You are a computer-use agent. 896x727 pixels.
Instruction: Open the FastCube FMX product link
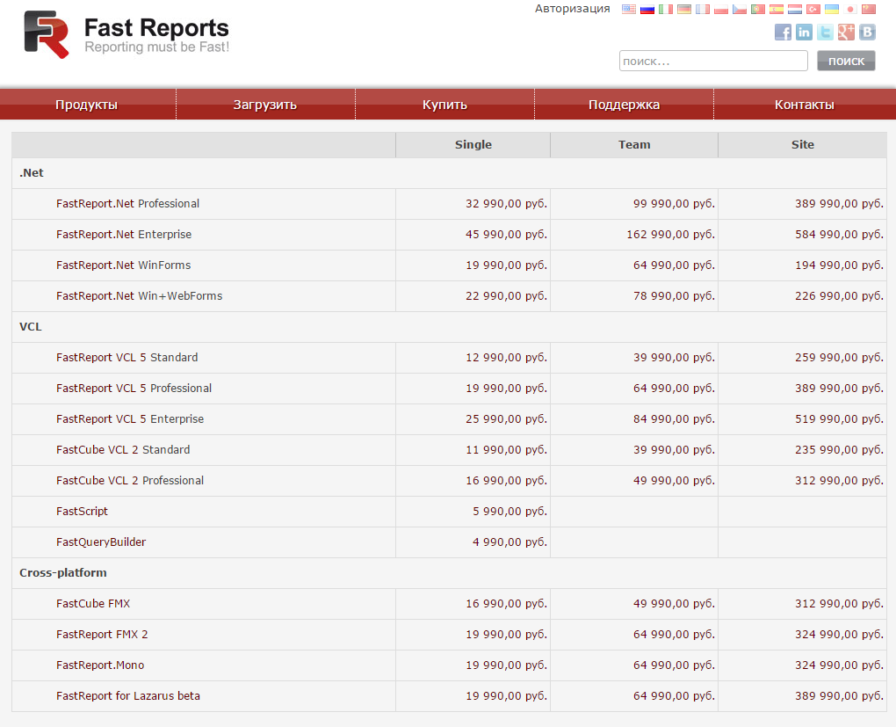(x=93, y=604)
